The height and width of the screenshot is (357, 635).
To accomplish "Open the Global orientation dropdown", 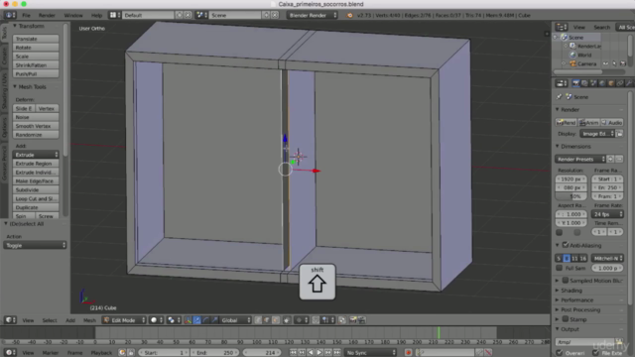I will [236, 319].
